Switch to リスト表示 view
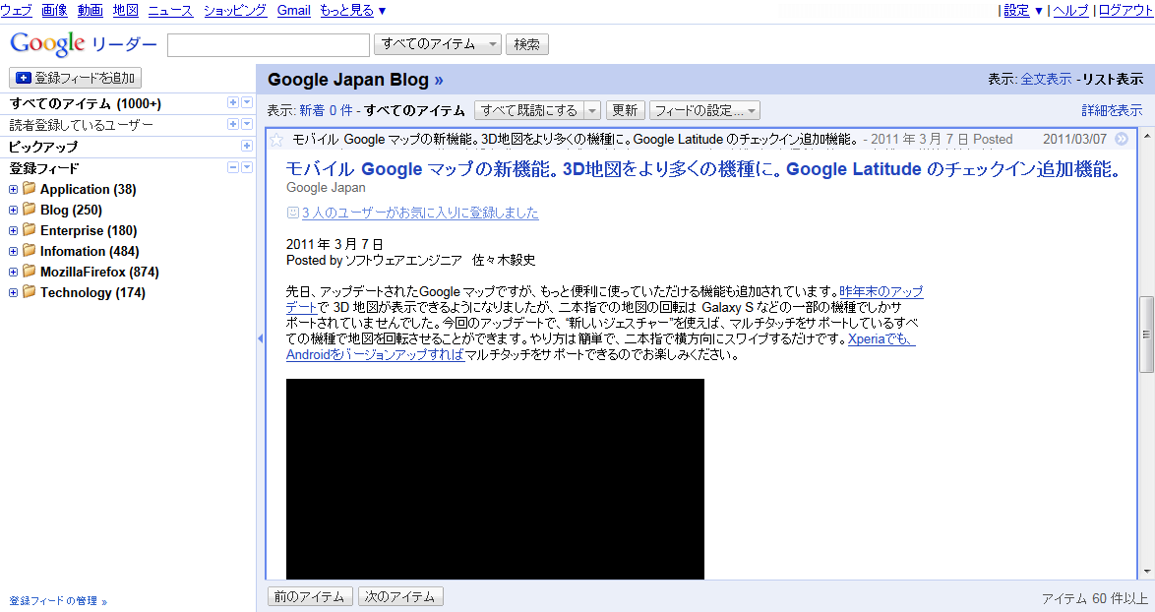The width and height of the screenshot is (1155, 612). click(x=1113, y=79)
